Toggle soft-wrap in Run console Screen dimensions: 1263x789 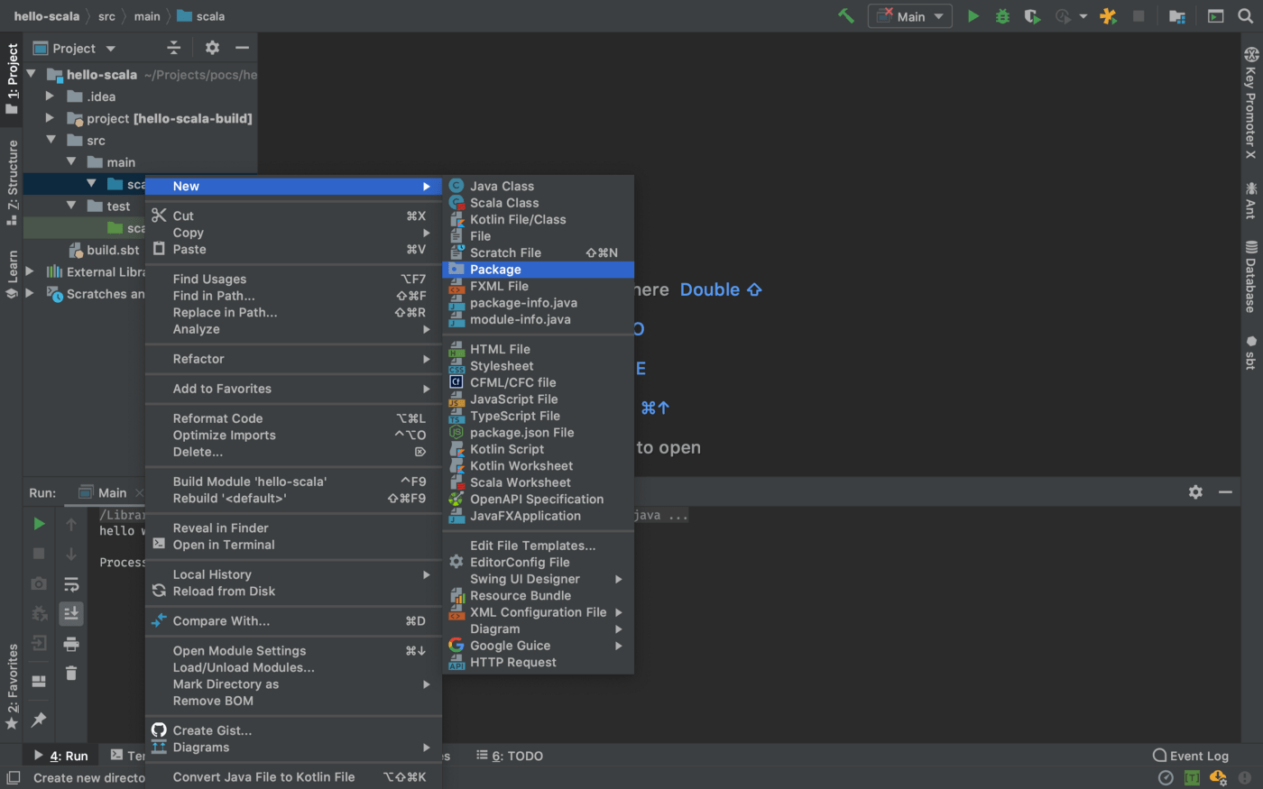(x=71, y=584)
